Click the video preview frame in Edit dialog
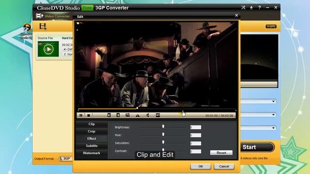The height and width of the screenshot is (174, 310). 156,65
